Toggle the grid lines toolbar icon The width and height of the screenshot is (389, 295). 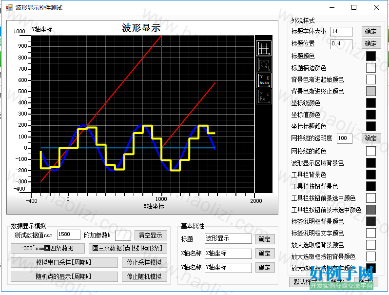point(263,48)
